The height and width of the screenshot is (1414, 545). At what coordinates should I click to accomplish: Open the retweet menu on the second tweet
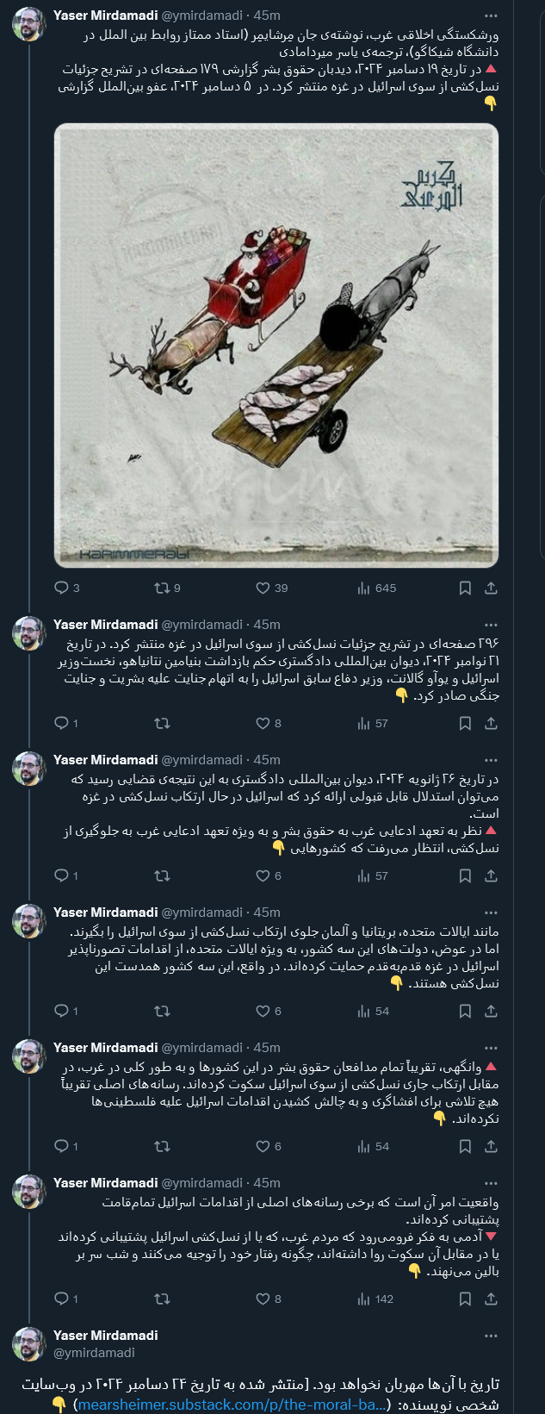click(x=160, y=723)
